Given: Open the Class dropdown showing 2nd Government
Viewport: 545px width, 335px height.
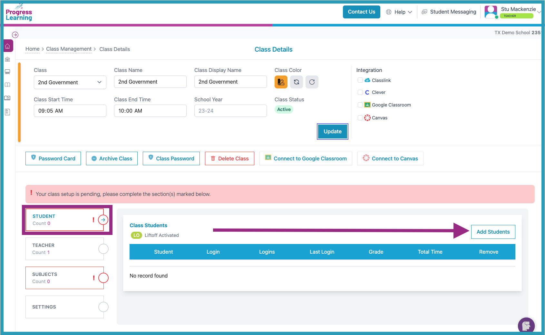Looking at the screenshot, I should tap(70, 82).
